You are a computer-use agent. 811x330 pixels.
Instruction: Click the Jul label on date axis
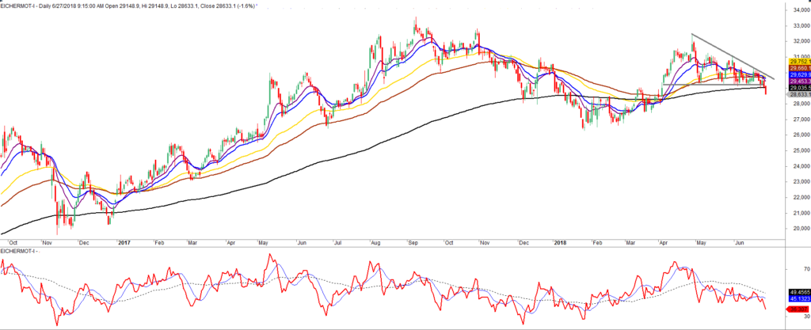[340, 241]
